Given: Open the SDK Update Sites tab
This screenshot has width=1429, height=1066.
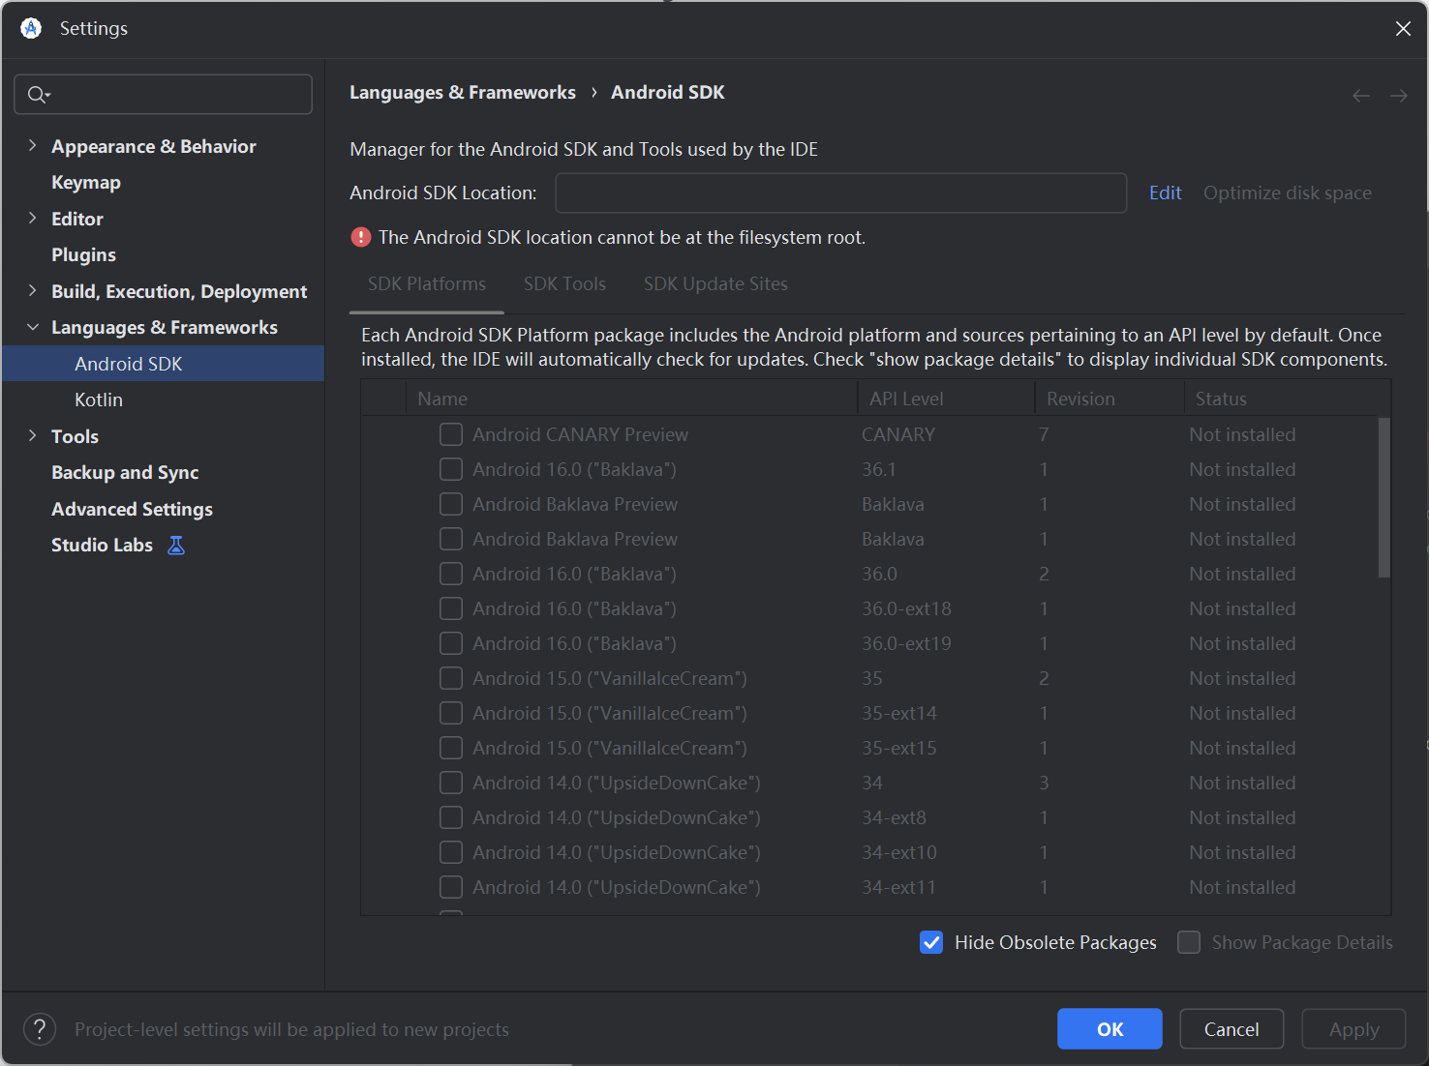Looking at the screenshot, I should [x=715, y=284].
